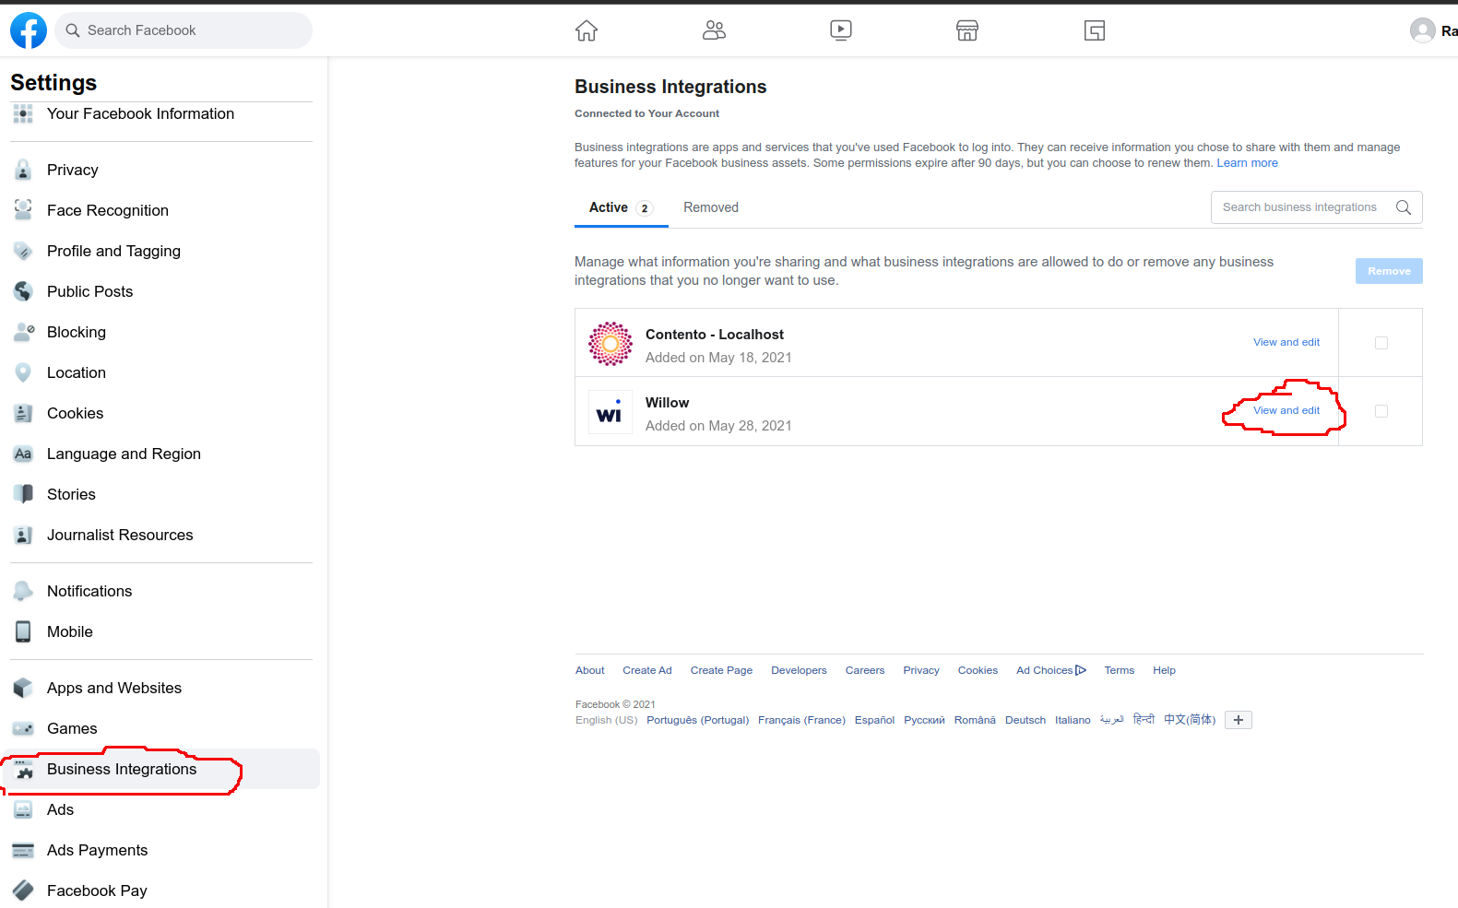Image resolution: width=1458 pixels, height=908 pixels.
Task: Open the Watch video icon
Action: click(841, 30)
